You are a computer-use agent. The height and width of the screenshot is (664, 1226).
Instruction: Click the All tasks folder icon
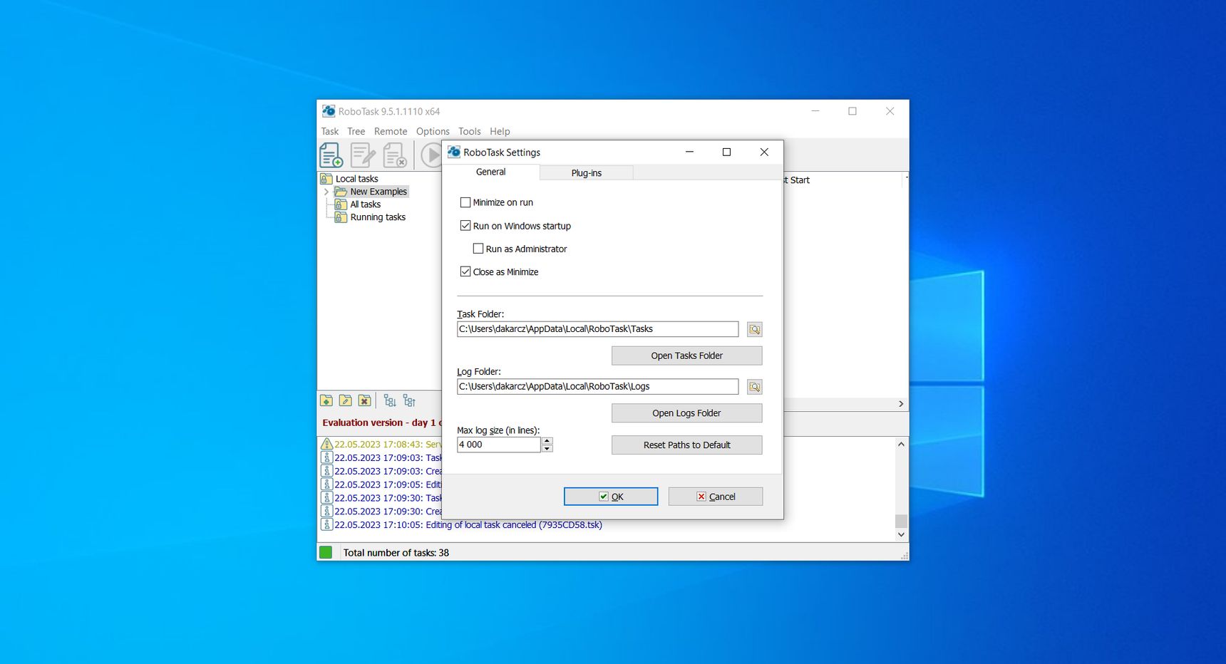[x=341, y=204]
